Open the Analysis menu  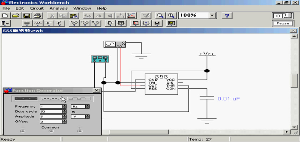click(59, 9)
